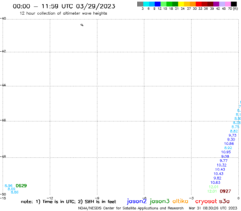Screen dimensions: 241x211
Task: Click the jason2 satellite legend label
Action: (137, 201)
